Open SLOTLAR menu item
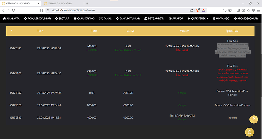 62,19
